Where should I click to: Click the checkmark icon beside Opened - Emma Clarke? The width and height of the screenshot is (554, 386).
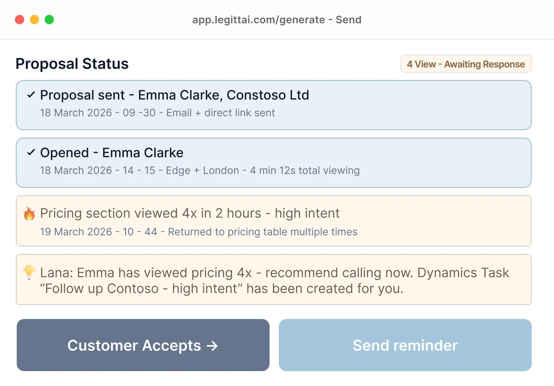31,152
